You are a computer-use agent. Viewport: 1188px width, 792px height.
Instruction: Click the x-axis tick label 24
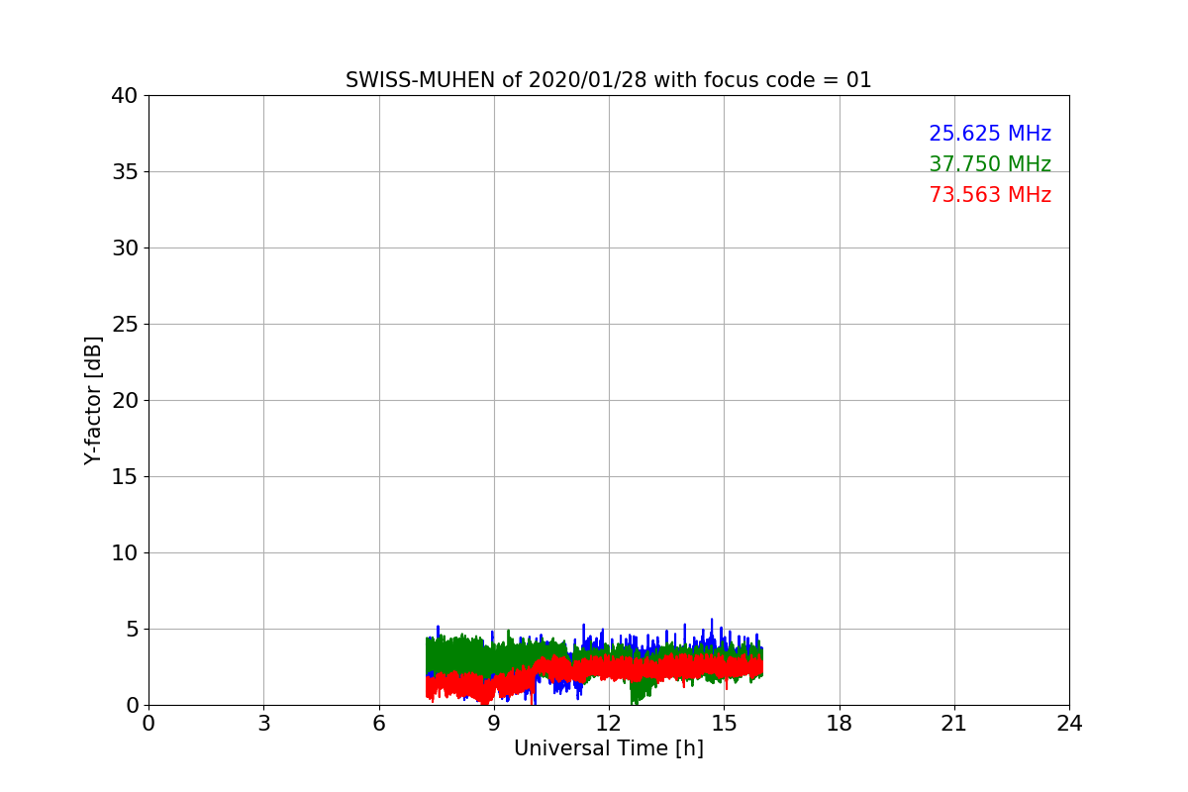pos(1069,724)
